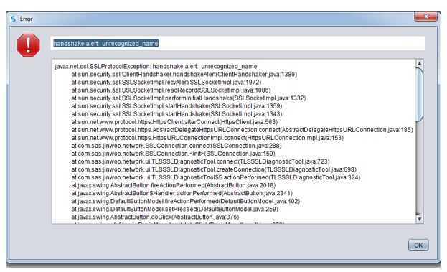Click the AbstractButton$Handler.actionPerformed trace line
The width and height of the screenshot is (447, 272).
tap(182, 193)
